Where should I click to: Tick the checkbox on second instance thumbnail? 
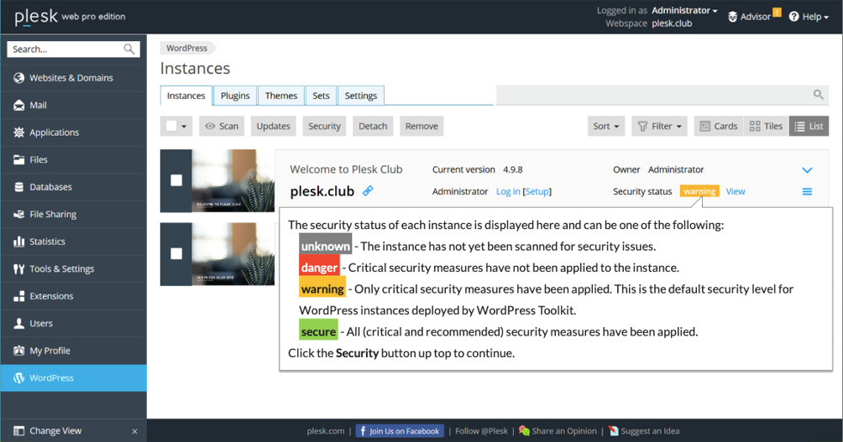(176, 253)
